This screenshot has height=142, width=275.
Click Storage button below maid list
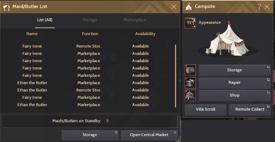click(x=90, y=135)
